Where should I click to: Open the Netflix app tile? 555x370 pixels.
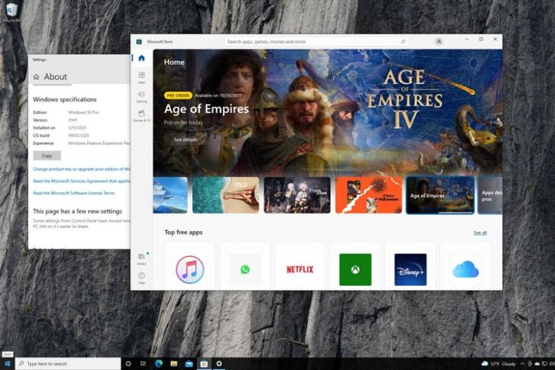300,267
